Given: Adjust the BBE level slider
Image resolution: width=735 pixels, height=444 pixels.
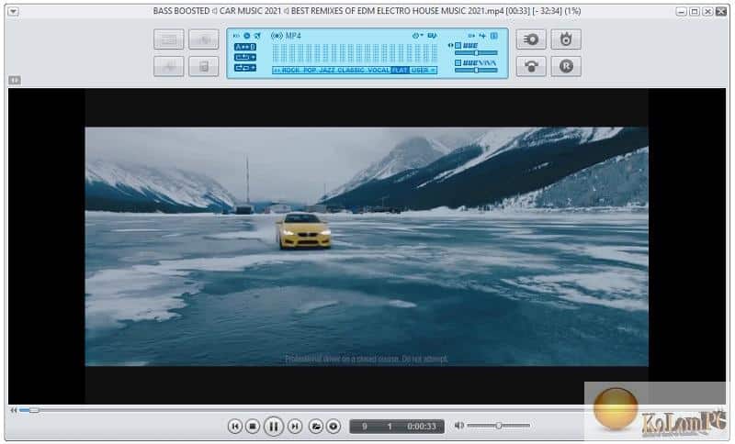Looking at the screenshot, I should pos(476,53).
